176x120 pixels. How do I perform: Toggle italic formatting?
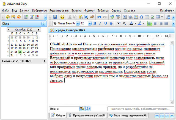(100, 23)
